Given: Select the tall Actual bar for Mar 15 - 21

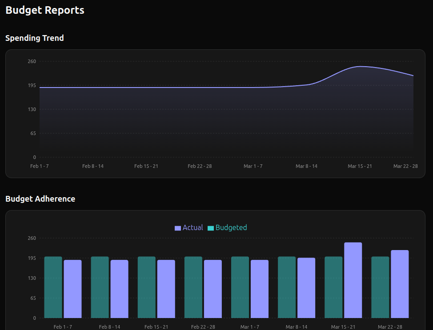Looking at the screenshot, I should pyautogui.click(x=353, y=280).
